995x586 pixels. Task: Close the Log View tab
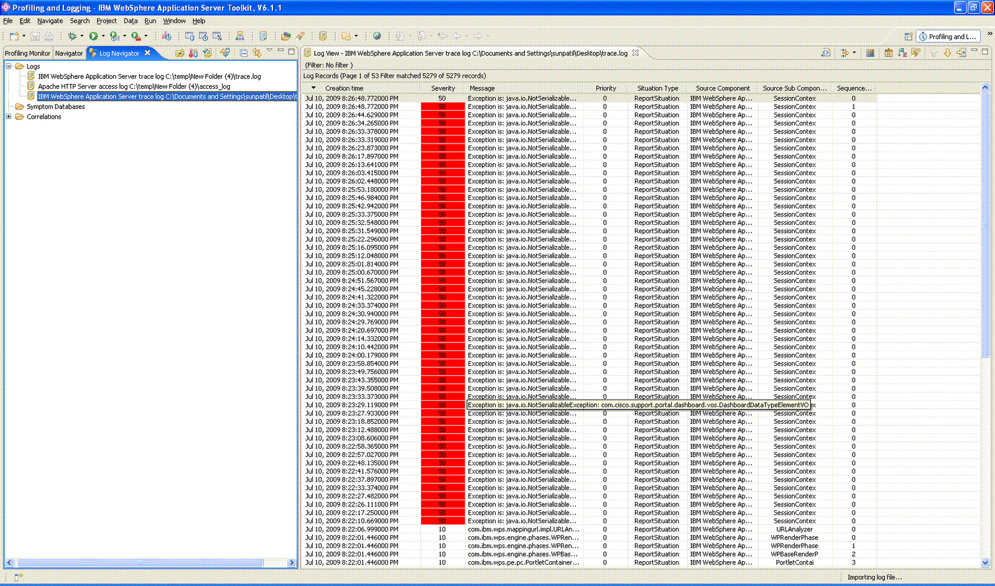(x=636, y=53)
